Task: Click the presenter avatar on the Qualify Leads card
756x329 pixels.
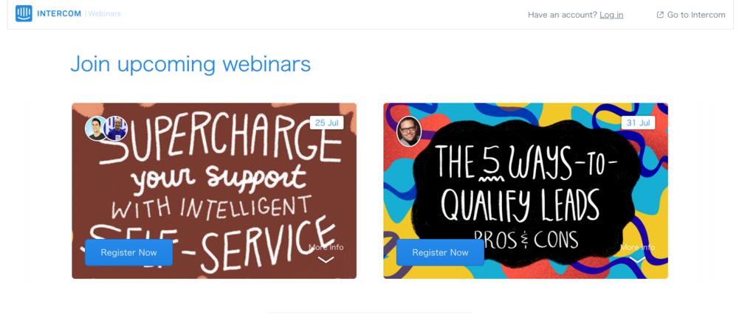Action: 409,131
